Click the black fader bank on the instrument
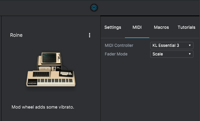This screenshot has height=121, width=200. [41, 74]
